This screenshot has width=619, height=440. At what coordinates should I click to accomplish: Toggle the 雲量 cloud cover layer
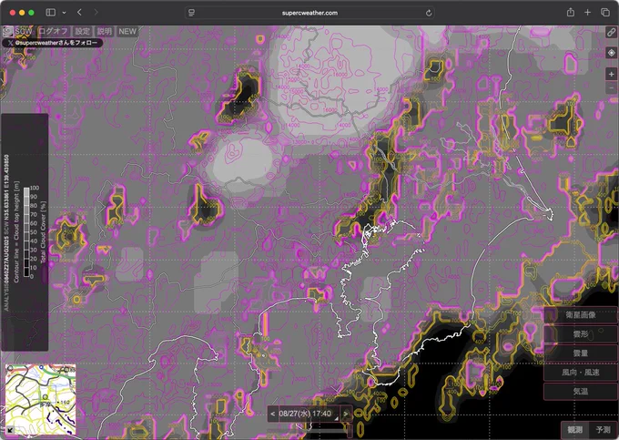(581, 353)
